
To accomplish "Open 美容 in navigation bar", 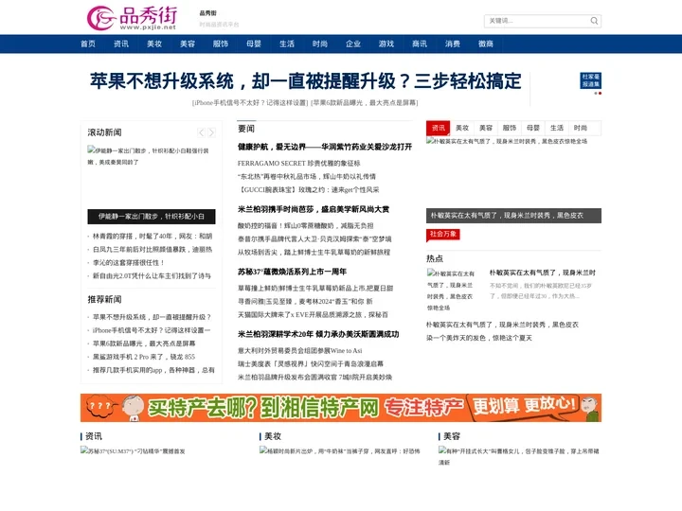I will click(188, 44).
